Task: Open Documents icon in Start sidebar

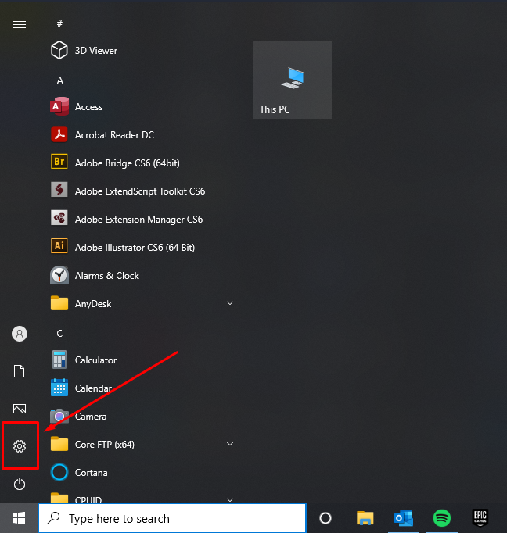Action: pyautogui.click(x=20, y=371)
